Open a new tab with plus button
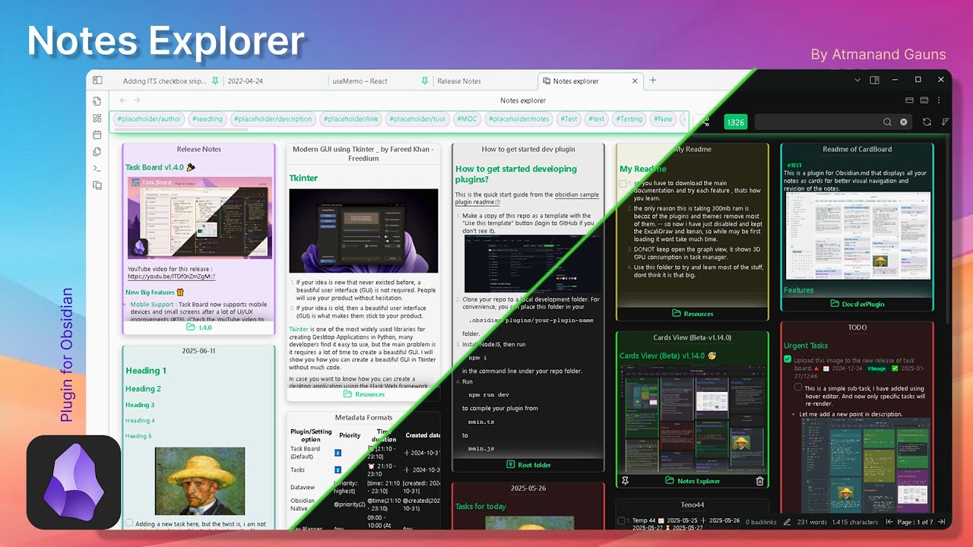 coord(653,81)
